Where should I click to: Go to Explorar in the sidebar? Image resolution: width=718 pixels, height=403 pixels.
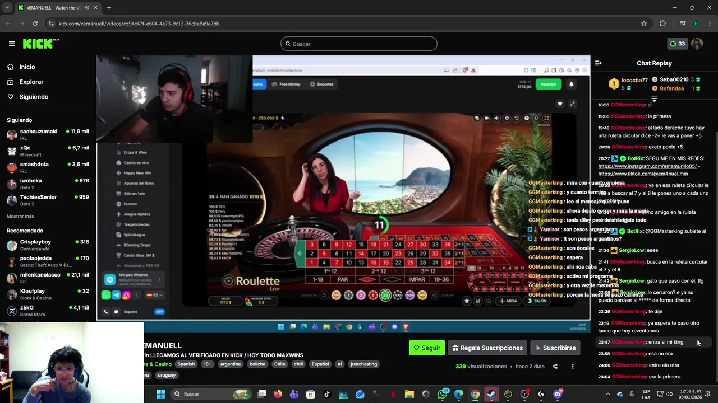[x=25, y=82]
